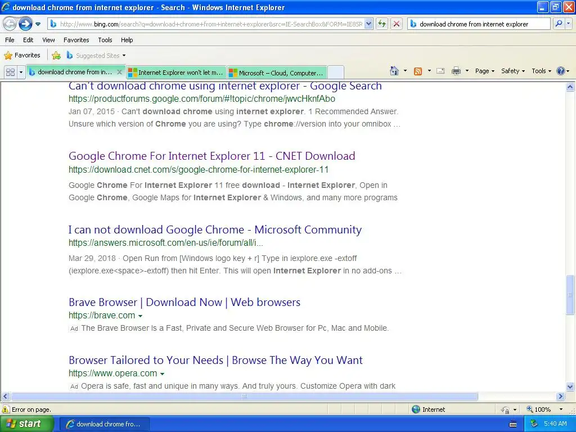576x432 pixels.
Task: Open Favorites center star button
Action: [x=22, y=56]
